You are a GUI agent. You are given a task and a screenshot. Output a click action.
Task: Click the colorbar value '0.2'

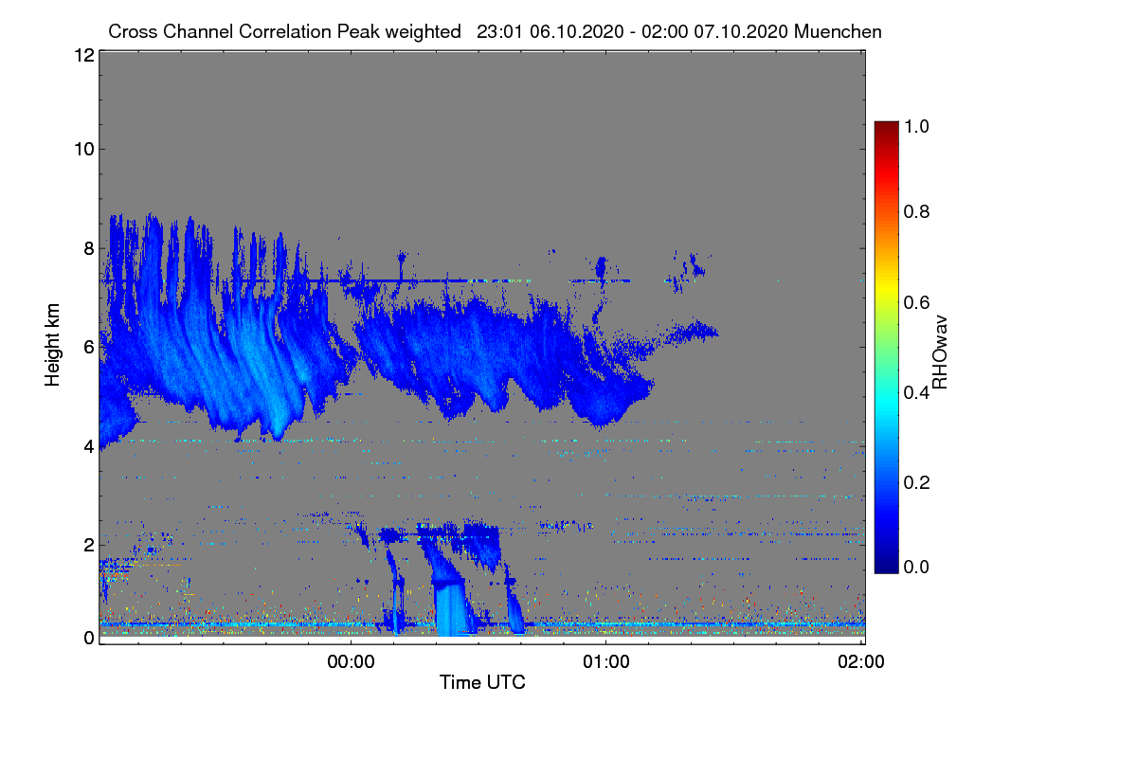click(x=917, y=482)
